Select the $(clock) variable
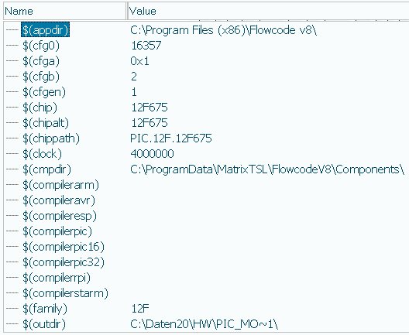 [42, 154]
